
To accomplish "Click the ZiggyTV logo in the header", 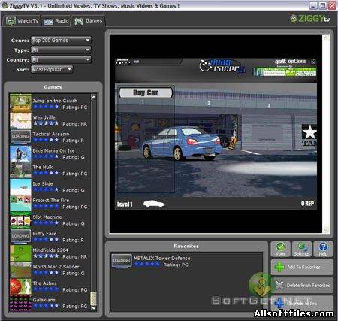I will (x=310, y=19).
